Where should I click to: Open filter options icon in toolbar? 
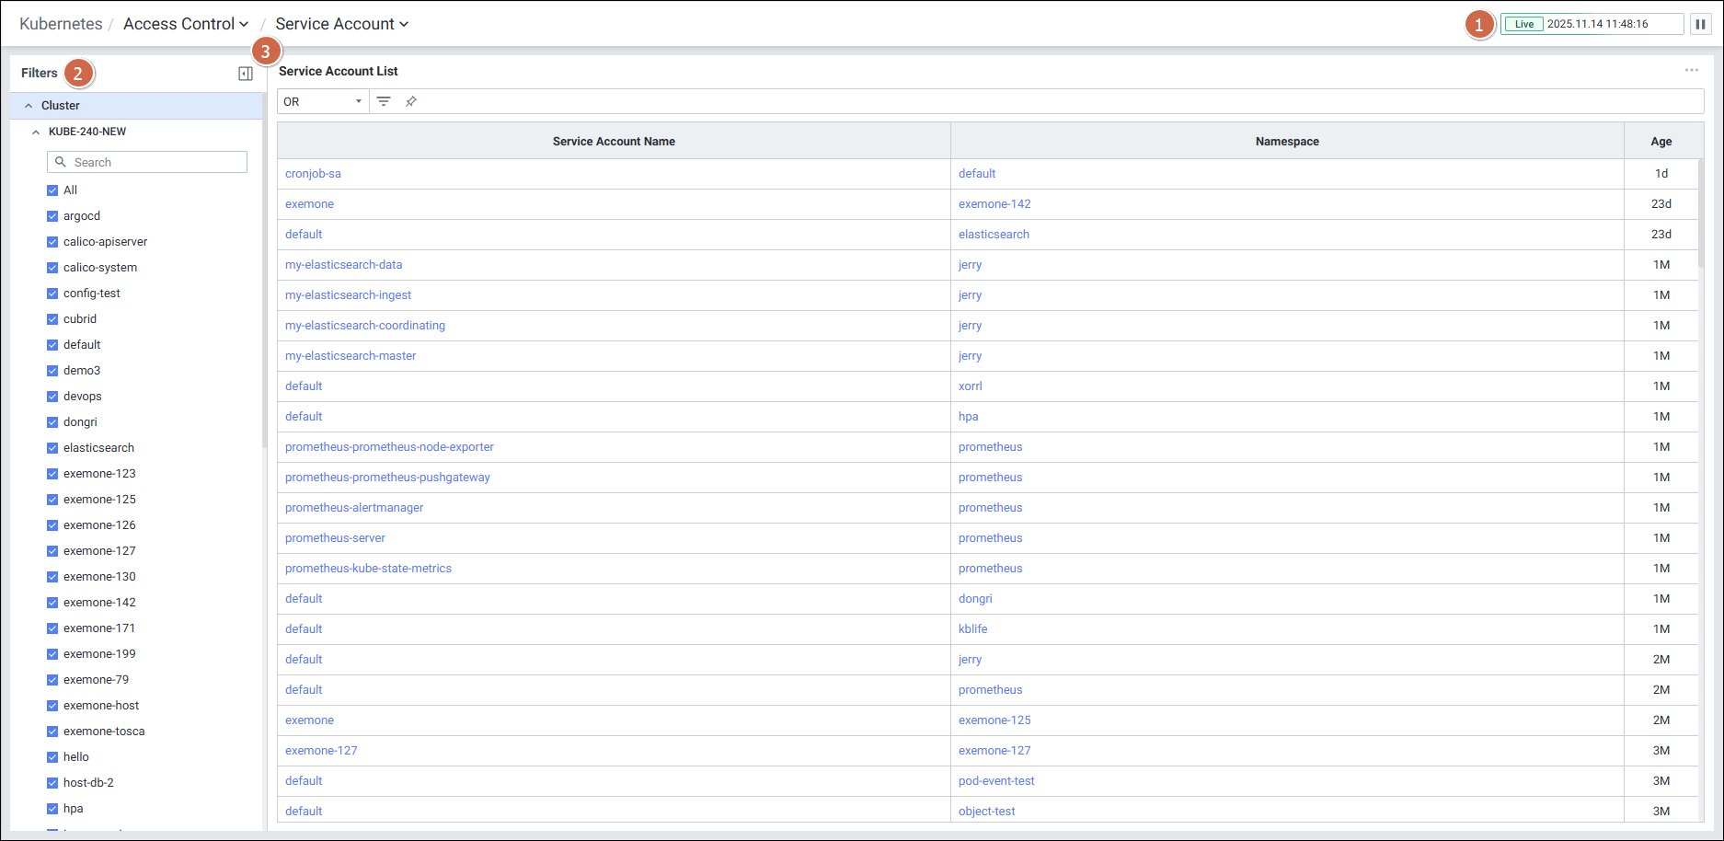(x=384, y=101)
